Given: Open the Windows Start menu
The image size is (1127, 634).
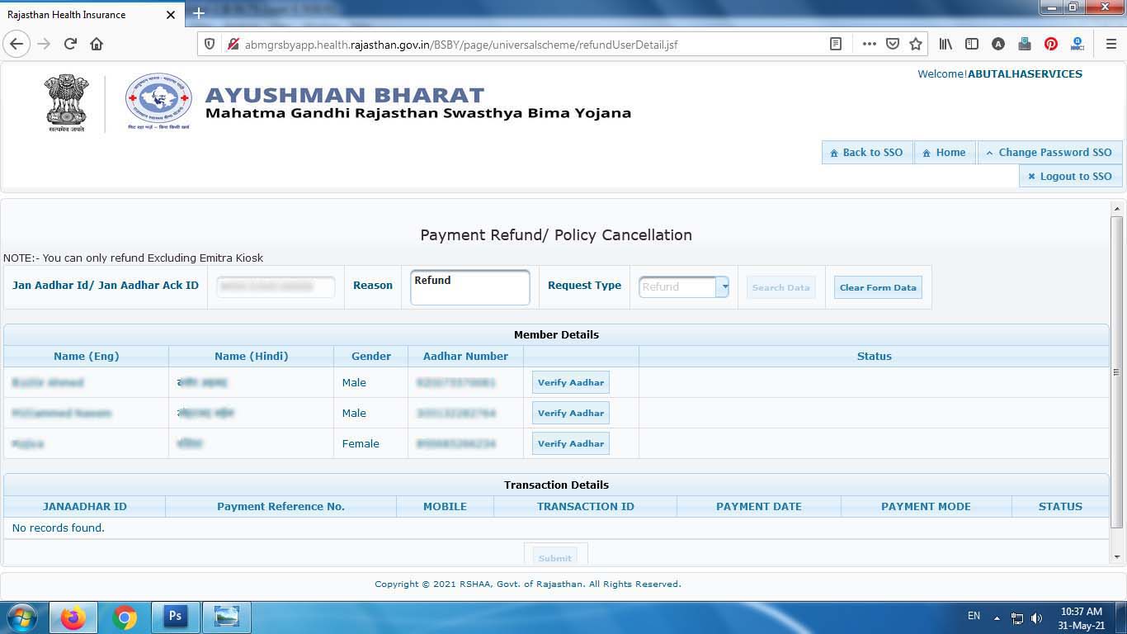Looking at the screenshot, I should coord(21,617).
